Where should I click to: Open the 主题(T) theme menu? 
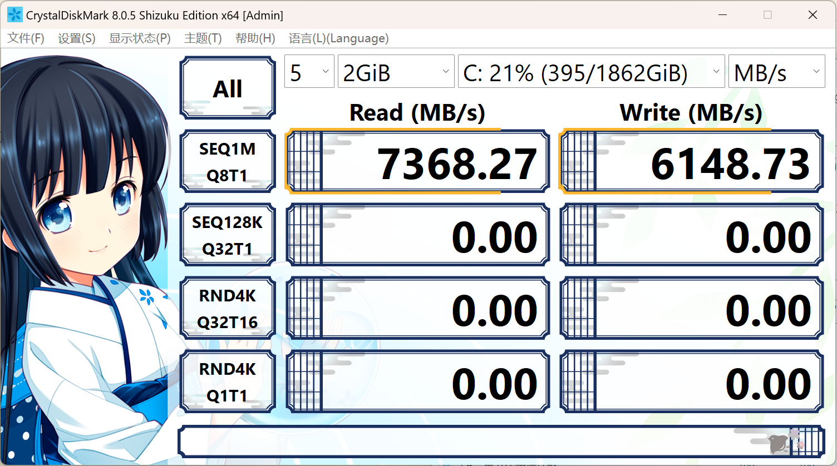pos(203,38)
